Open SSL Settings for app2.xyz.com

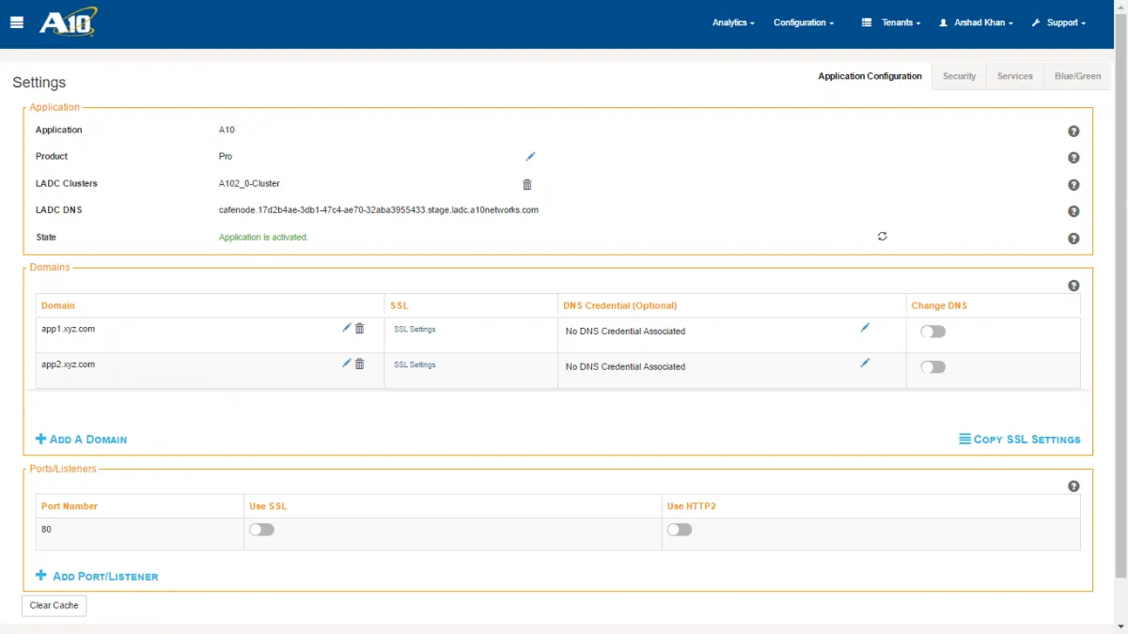tap(414, 364)
